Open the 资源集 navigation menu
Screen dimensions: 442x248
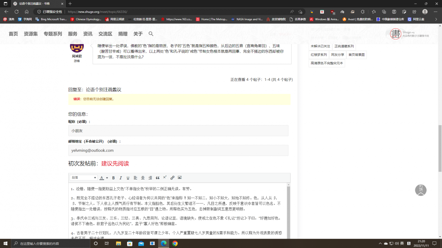point(31,34)
